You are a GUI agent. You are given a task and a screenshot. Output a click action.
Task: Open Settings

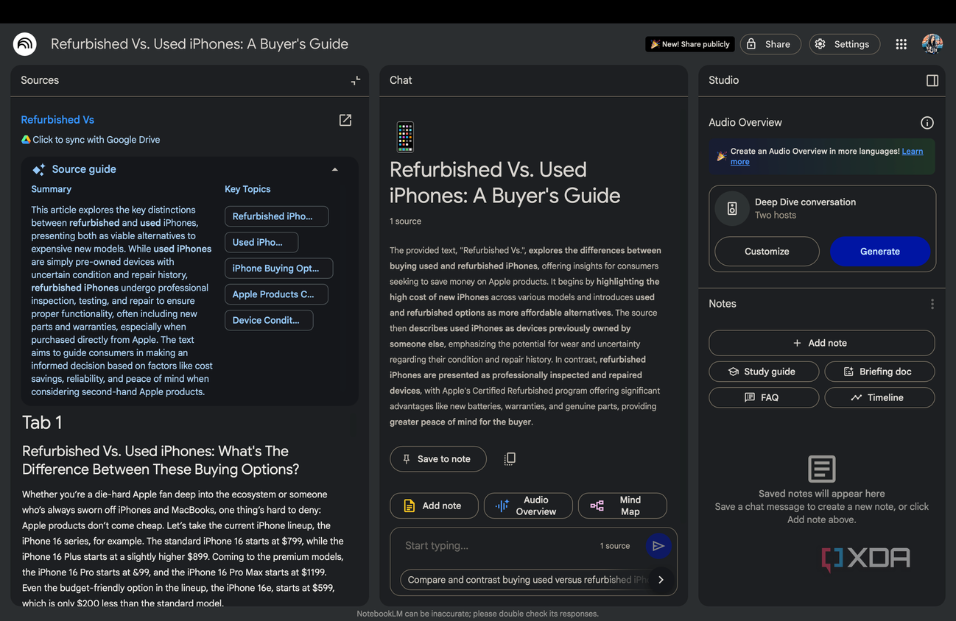pyautogui.click(x=844, y=44)
